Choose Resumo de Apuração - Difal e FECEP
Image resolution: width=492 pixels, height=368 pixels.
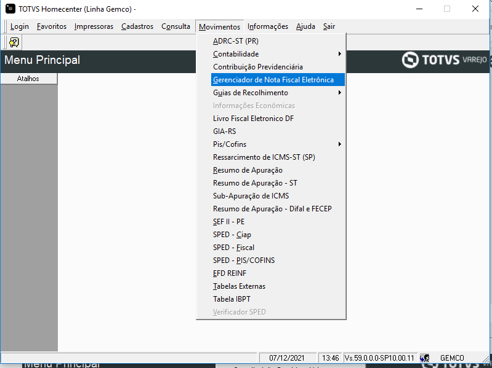pos(271,209)
